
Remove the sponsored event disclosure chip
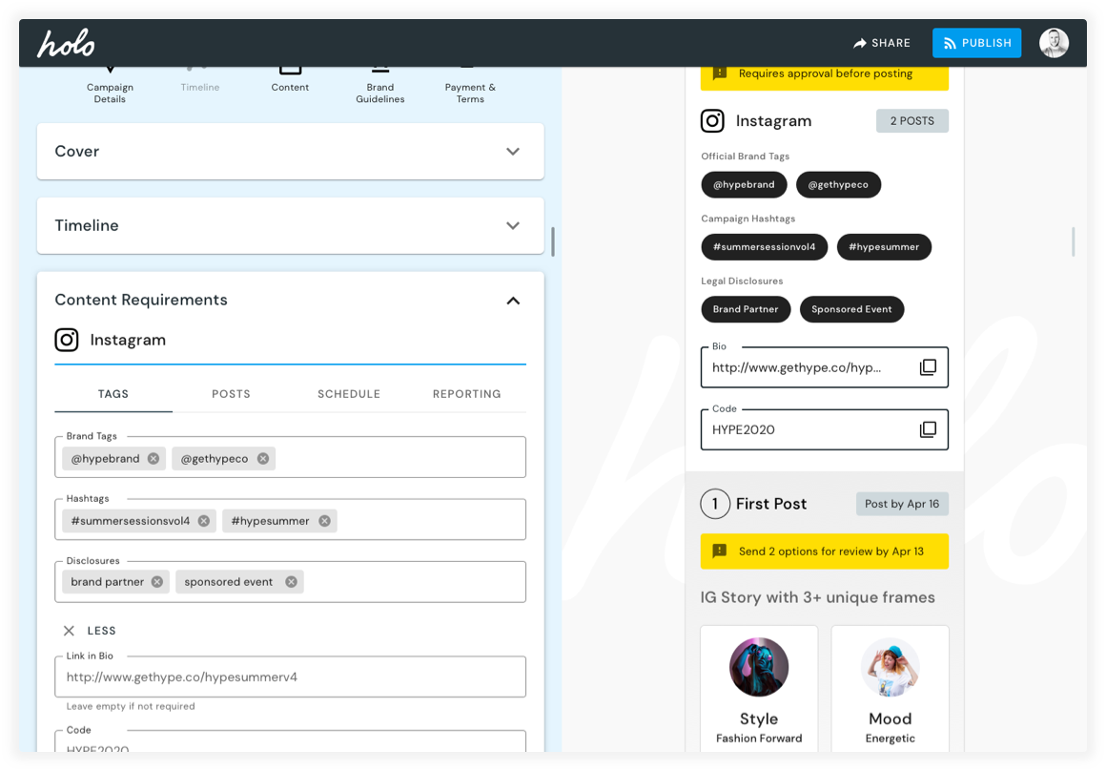coord(292,582)
